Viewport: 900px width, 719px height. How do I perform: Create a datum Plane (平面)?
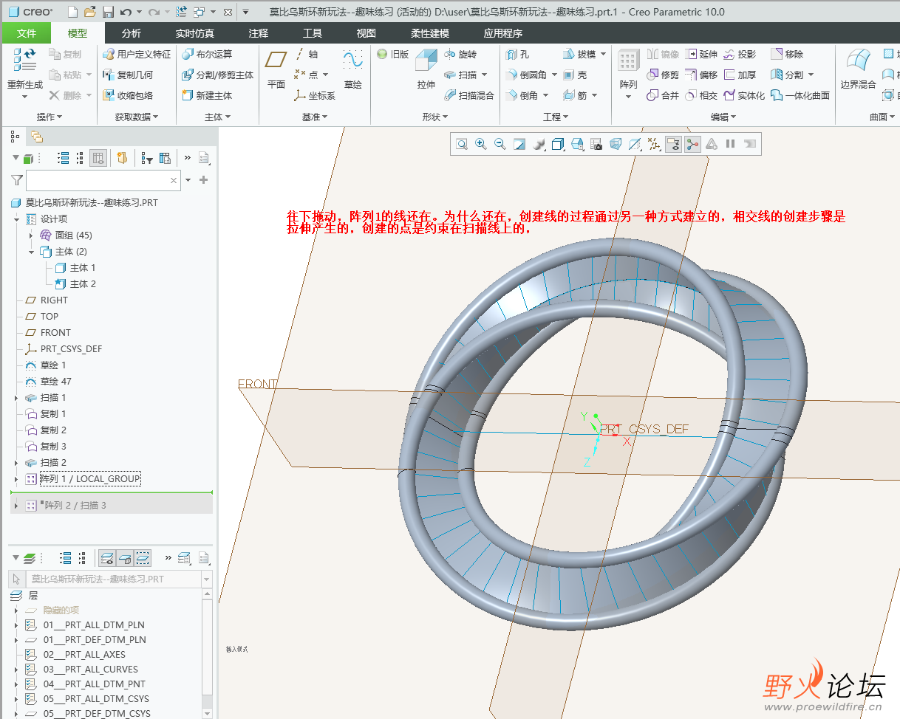(x=276, y=69)
